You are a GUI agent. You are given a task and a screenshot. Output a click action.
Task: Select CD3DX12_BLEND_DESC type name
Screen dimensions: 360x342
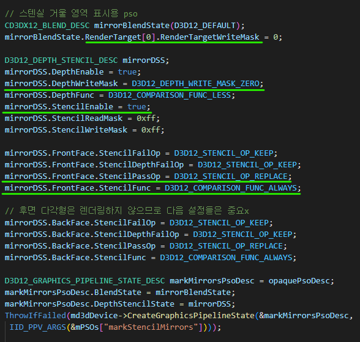[x=47, y=26]
